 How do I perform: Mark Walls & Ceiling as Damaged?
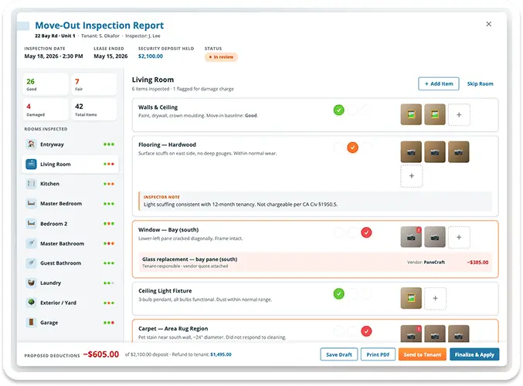pyautogui.click(x=366, y=110)
